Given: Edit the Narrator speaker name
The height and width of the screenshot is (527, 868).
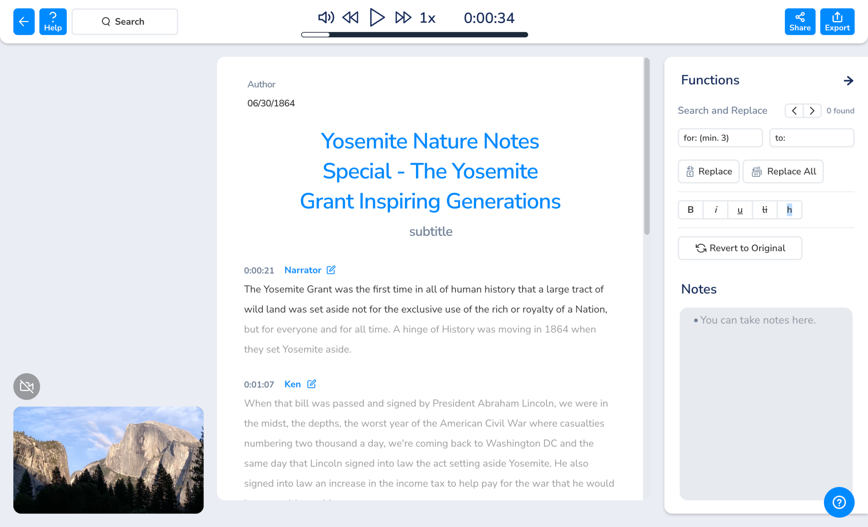Looking at the screenshot, I should [331, 270].
